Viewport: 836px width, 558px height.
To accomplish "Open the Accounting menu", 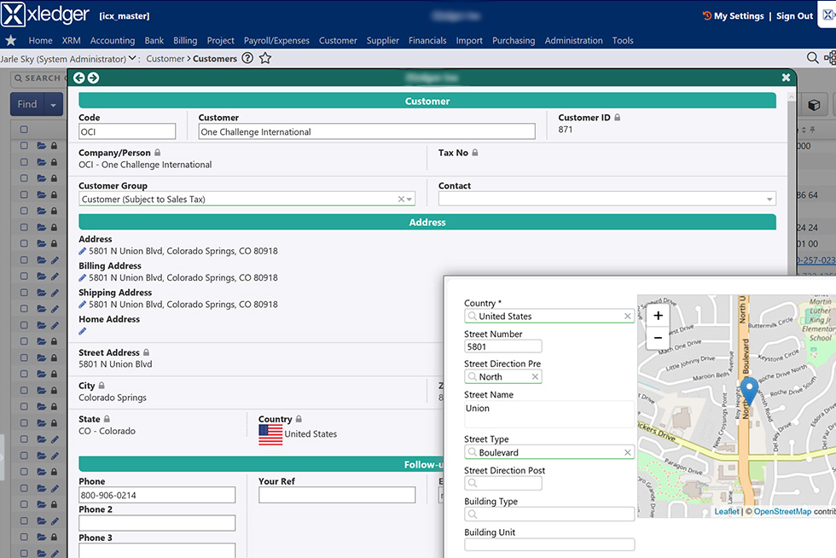I will tap(113, 41).
